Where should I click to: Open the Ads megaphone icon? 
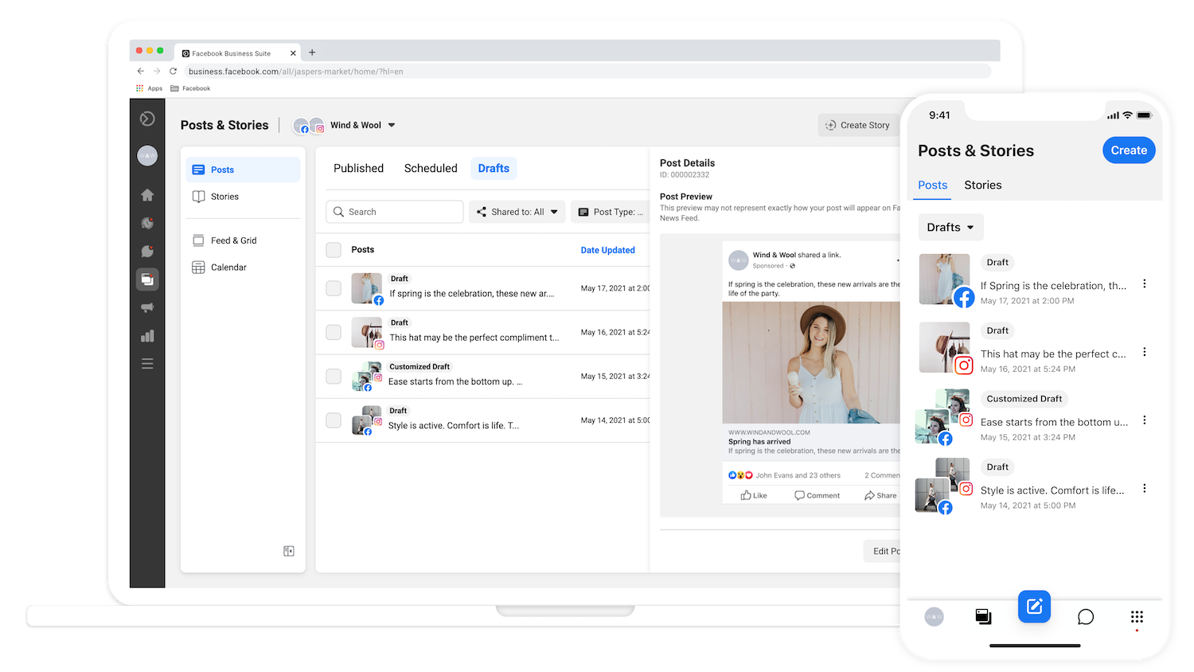[x=147, y=307]
